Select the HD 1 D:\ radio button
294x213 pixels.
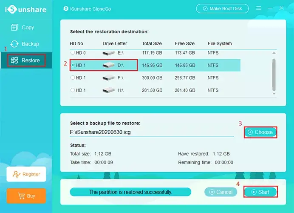pyautogui.click(x=73, y=65)
